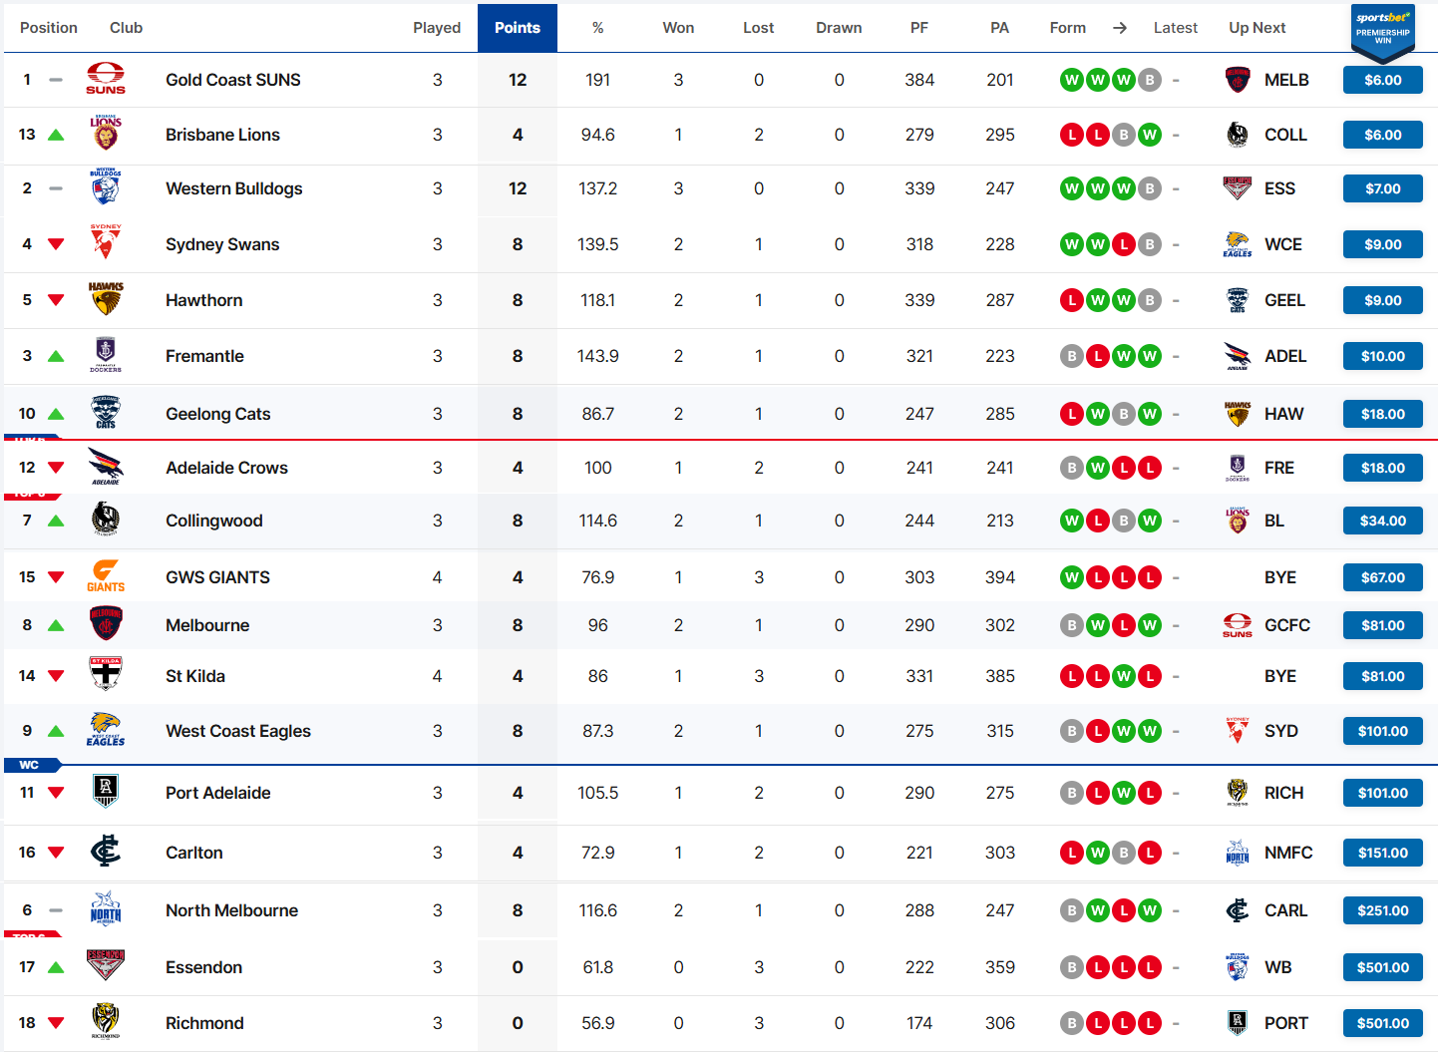Click Gold Coast SUNS $6.00 odds button

point(1383,80)
